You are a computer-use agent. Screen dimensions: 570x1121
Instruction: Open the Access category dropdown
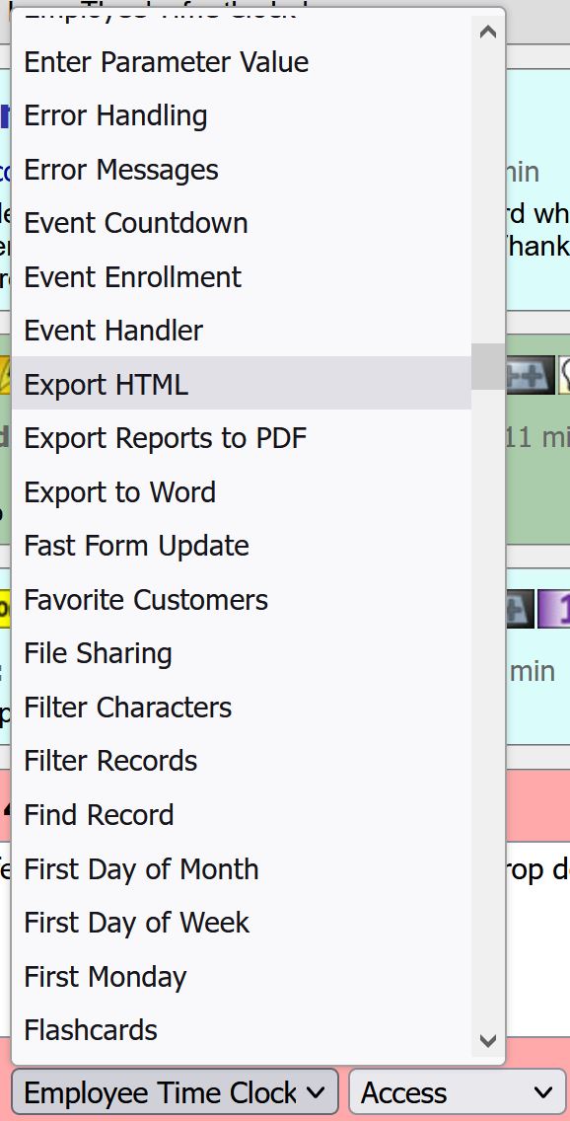click(457, 1092)
